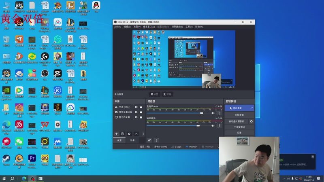Close the NVIDIA notification popup
The width and height of the screenshot is (324, 182).
pos(313,157)
